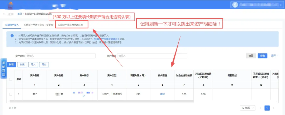Click the 重置 button
Image resolution: width=285 pixels, height=115 pixels.
251,56
